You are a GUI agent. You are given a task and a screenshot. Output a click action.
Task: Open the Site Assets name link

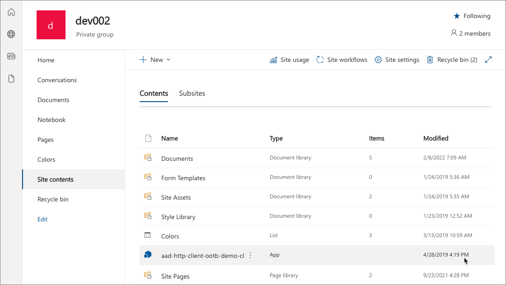[x=176, y=197]
